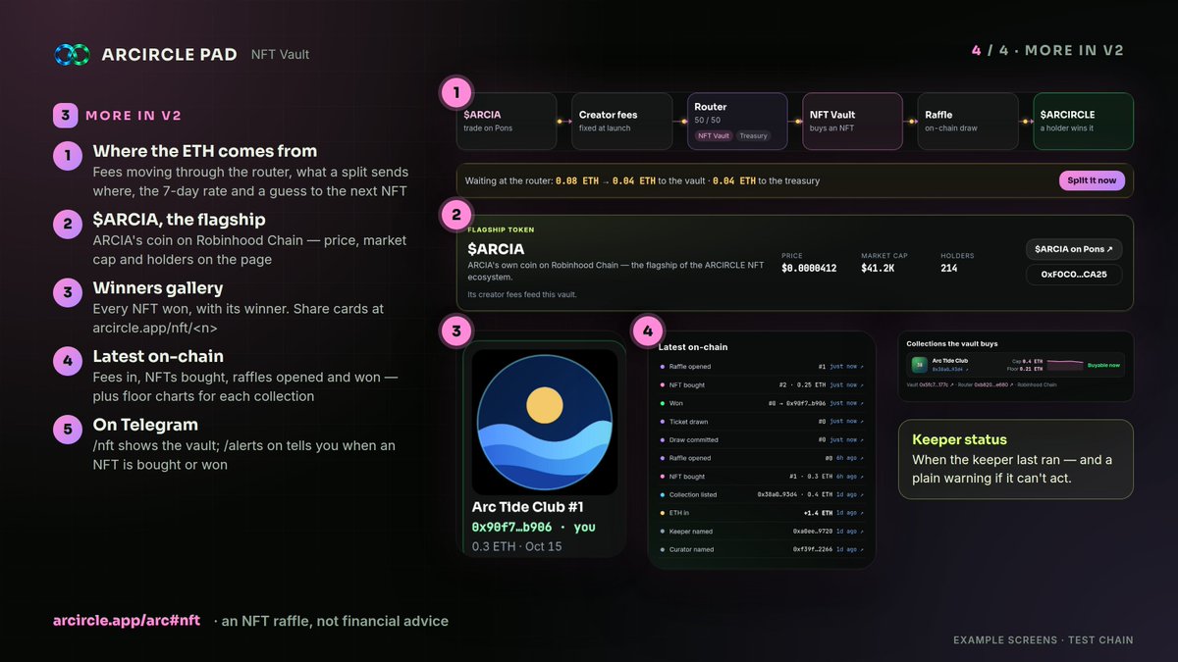This screenshot has height=662, width=1178.
Task: Click the Keeper status card
Action: [x=1016, y=459]
